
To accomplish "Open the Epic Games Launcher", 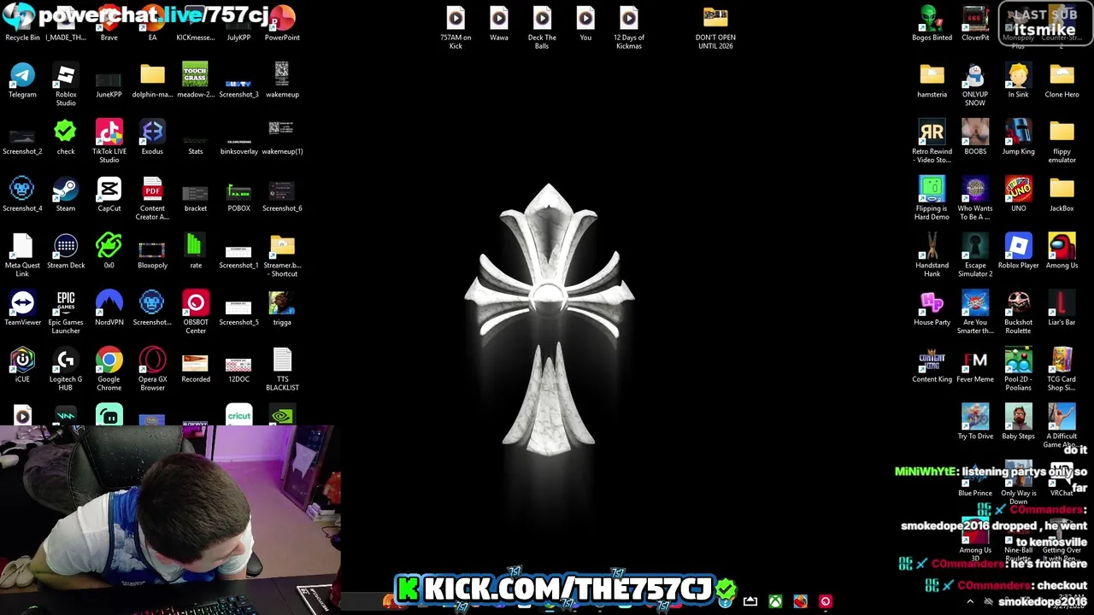I will pyautogui.click(x=66, y=313).
